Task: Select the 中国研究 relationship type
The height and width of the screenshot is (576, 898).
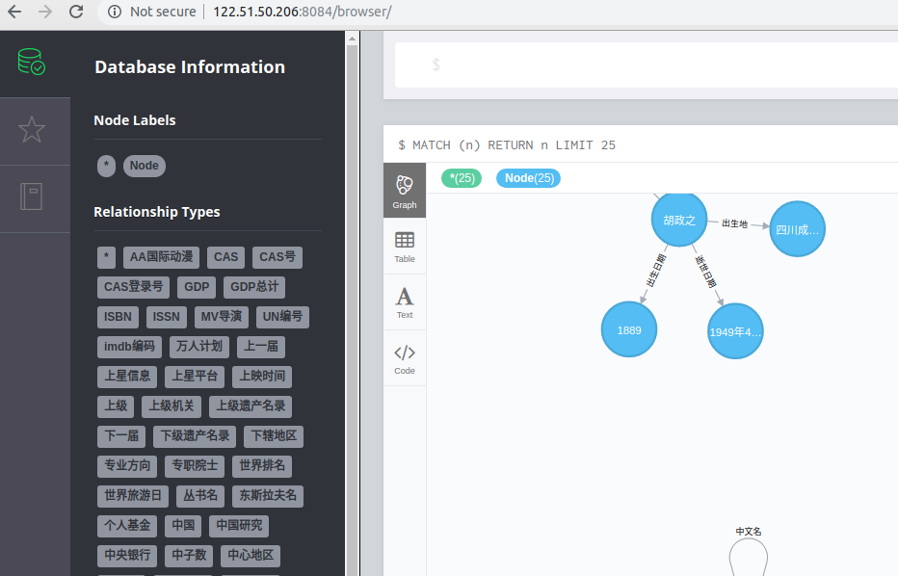Action: (239, 525)
